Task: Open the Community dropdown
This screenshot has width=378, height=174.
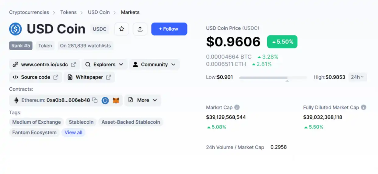Action: click(154, 65)
